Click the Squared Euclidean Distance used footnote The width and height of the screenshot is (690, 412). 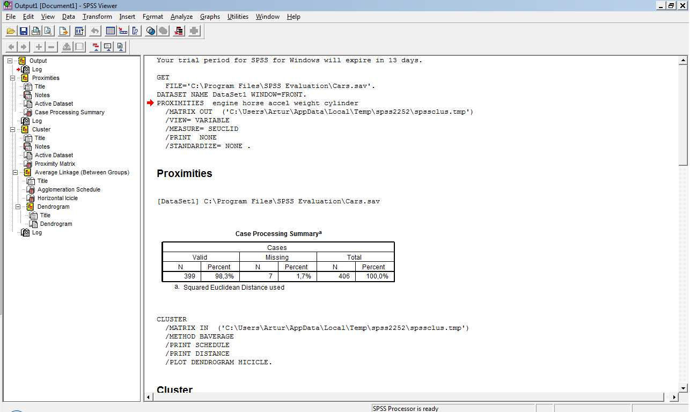pos(234,288)
